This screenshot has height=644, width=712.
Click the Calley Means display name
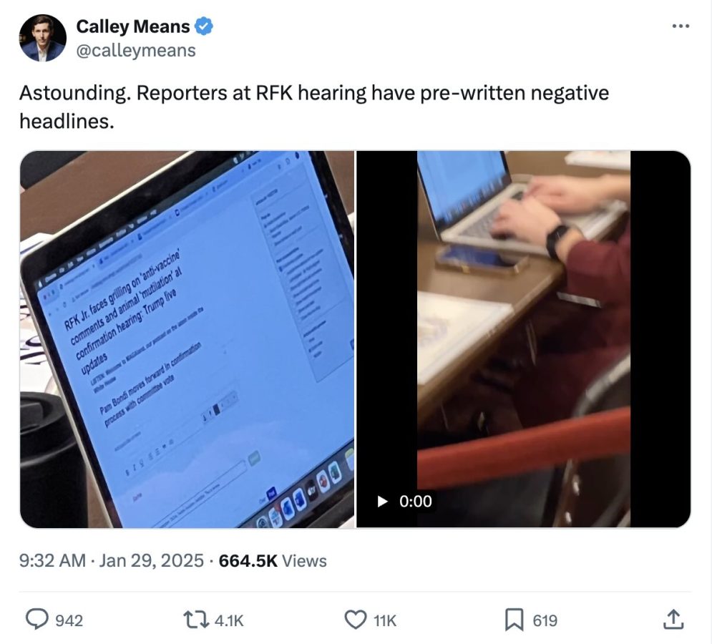133,26
